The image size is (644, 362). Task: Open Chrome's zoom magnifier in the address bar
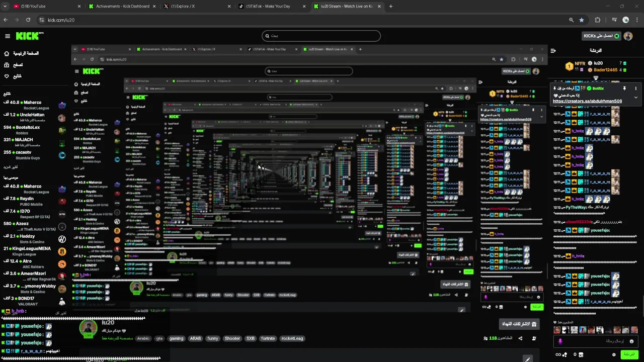[x=571, y=20]
